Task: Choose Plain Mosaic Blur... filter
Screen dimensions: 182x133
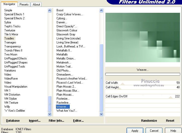Action: 68,91
